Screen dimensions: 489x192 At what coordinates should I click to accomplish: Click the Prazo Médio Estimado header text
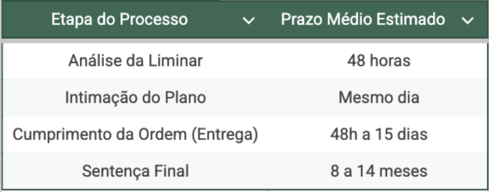(363, 20)
